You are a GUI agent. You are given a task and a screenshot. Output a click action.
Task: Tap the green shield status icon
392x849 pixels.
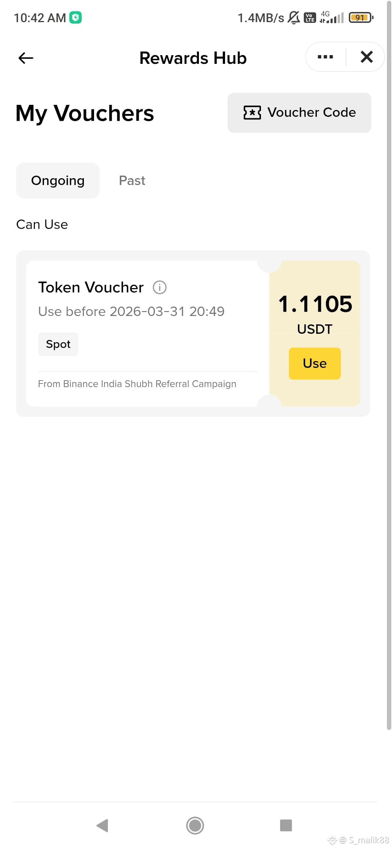pos(75,17)
